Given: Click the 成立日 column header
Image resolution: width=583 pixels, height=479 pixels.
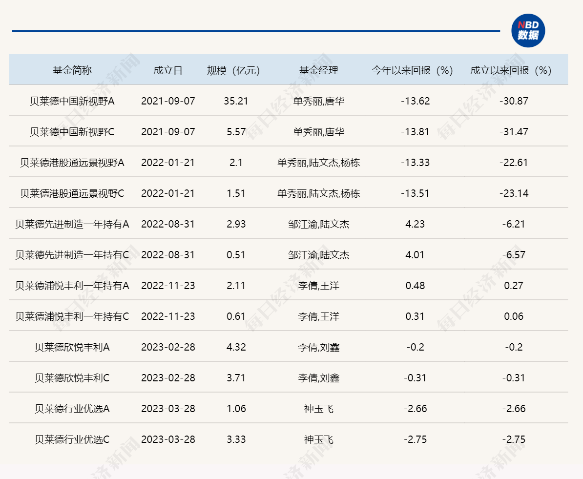Looking at the screenshot, I should tap(167, 70).
